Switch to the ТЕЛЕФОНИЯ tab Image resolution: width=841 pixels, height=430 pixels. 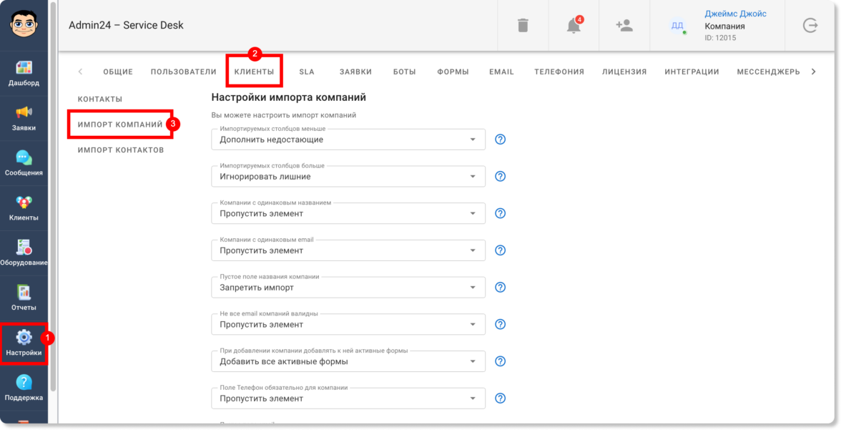coord(559,72)
